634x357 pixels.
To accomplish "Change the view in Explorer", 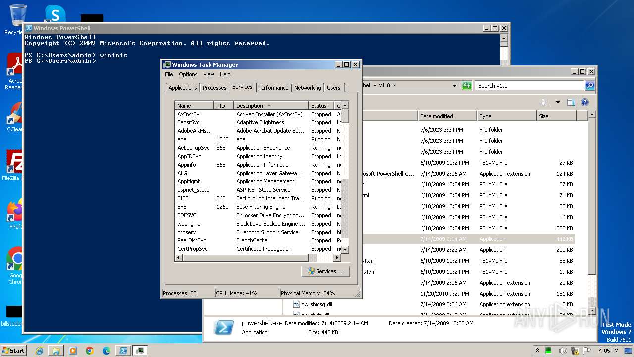I will (546, 102).
